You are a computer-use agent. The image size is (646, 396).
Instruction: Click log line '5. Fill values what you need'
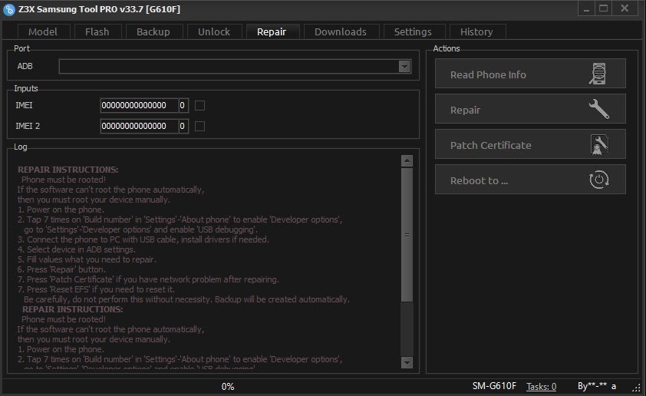pyautogui.click(x=87, y=259)
